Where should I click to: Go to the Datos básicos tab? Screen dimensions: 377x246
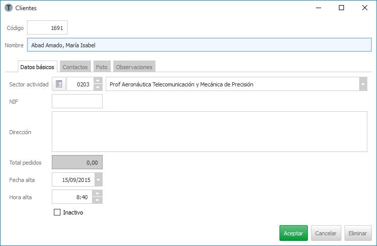point(37,67)
